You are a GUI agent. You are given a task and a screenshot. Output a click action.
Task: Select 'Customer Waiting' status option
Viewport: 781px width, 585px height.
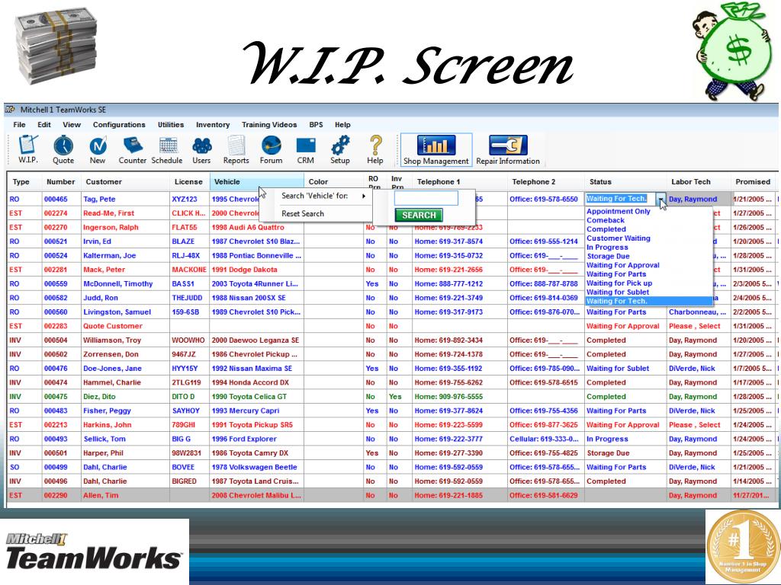click(x=618, y=238)
